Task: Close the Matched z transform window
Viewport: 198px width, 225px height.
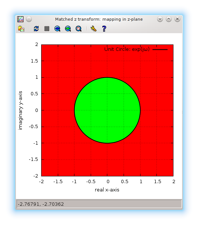Action: 178,19
